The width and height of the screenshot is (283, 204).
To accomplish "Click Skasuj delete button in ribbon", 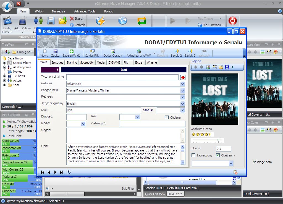I will 77,19.
